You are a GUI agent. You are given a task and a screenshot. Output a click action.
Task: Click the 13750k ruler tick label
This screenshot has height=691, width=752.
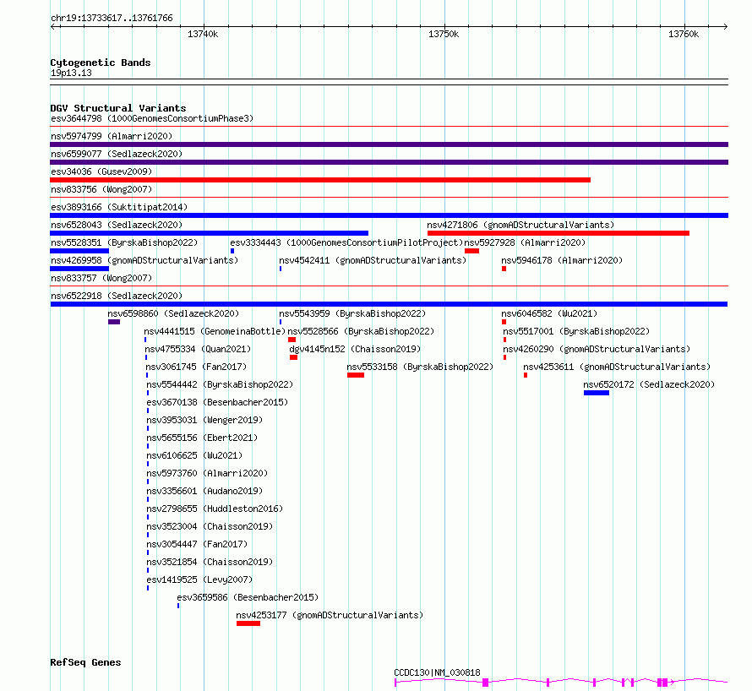444,34
